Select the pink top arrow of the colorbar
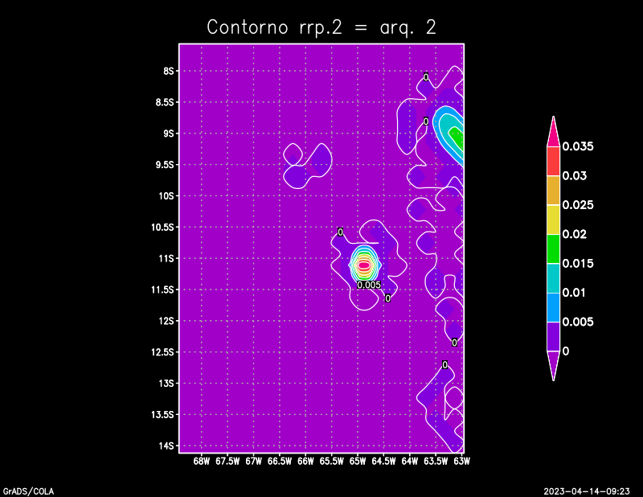Image resolution: width=643 pixels, height=497 pixels. coord(553,133)
